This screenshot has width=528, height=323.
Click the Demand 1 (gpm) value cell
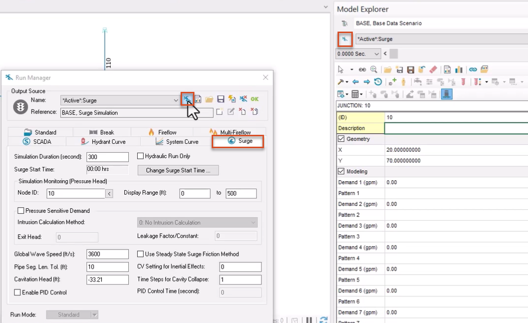456,182
